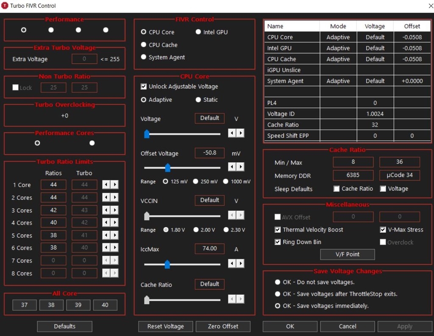Disable Thermal Velocity Boost
434x336 pixels.
click(278, 230)
